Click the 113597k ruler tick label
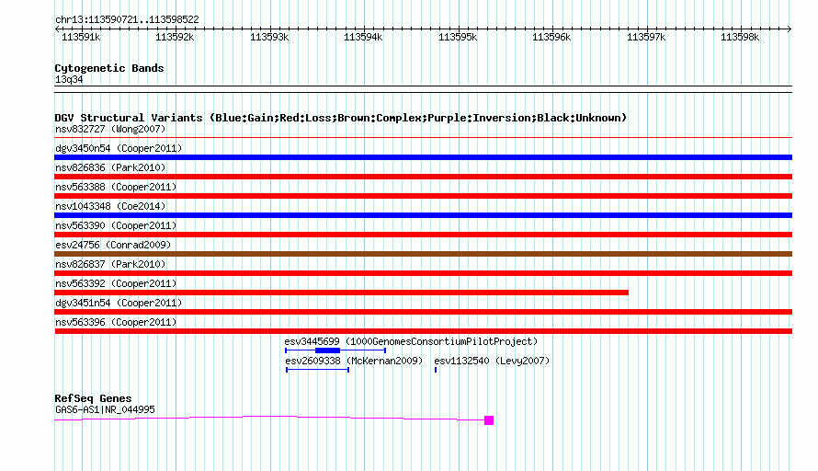 point(646,37)
